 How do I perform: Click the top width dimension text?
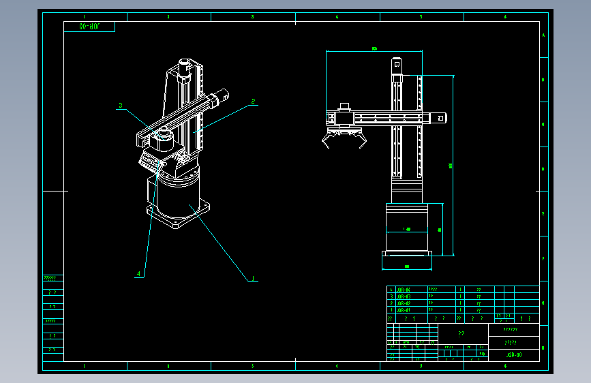tap(374, 48)
